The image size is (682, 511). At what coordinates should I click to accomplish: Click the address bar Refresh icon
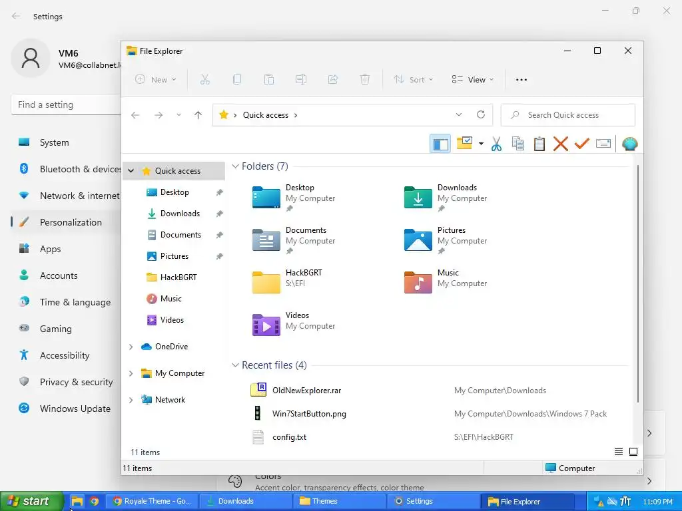coord(481,114)
